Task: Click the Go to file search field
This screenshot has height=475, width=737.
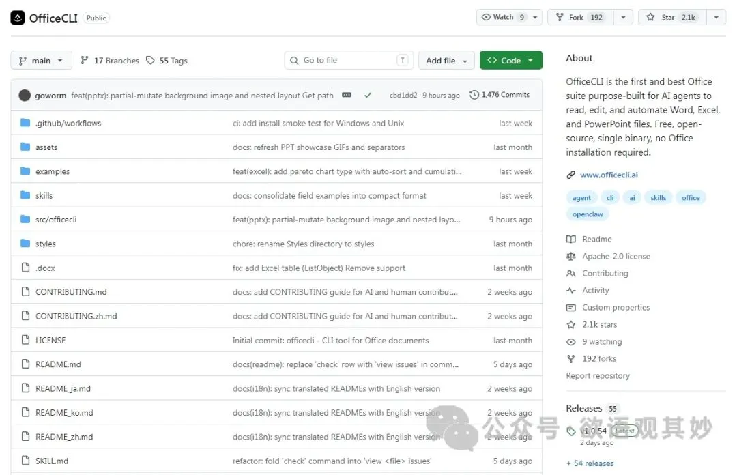Action: 349,60
